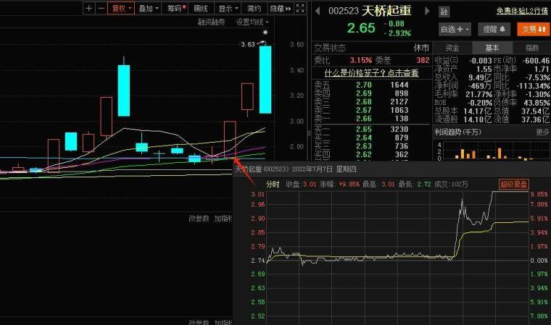This screenshot has height=325, width=551.
Task: Click the 委比 3.15% value
Action: coord(361,60)
